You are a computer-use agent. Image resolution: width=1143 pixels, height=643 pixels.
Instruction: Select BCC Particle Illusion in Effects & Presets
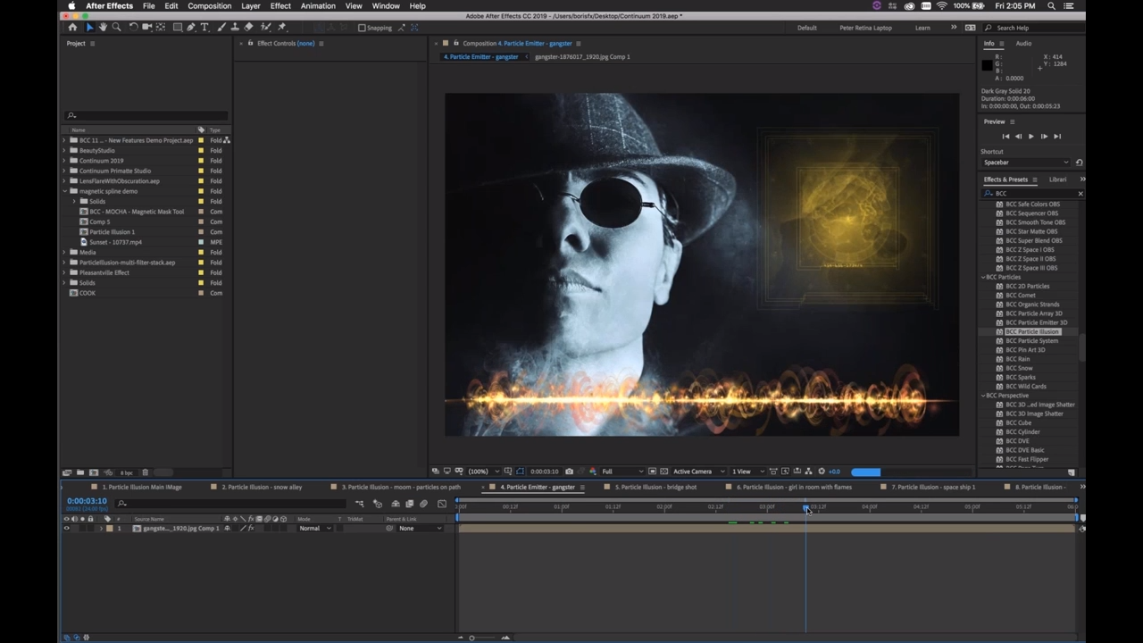click(x=1032, y=331)
